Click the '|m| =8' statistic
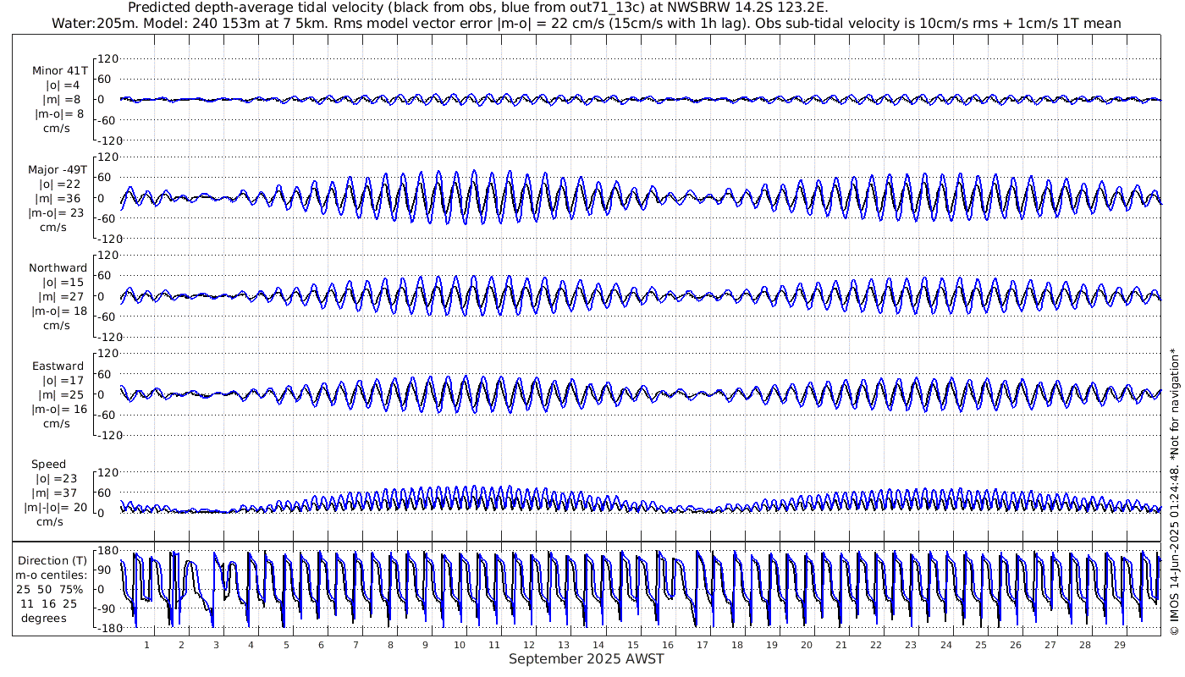The height and width of the screenshot is (677, 1185). (x=62, y=100)
